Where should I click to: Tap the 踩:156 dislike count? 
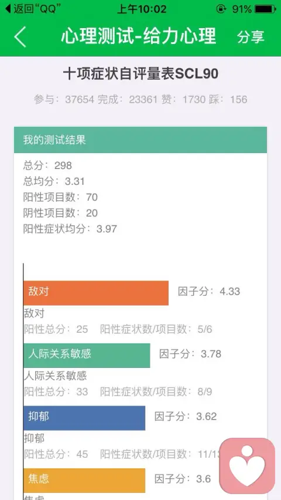[x=228, y=100]
